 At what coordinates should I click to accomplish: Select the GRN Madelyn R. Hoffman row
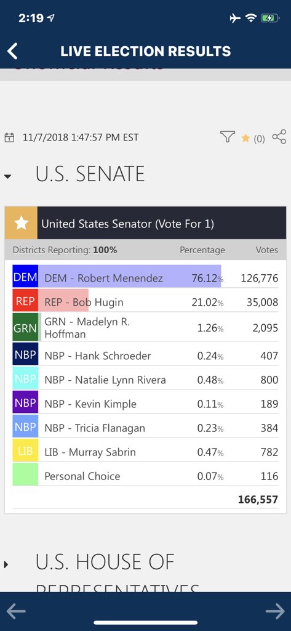coord(145,328)
